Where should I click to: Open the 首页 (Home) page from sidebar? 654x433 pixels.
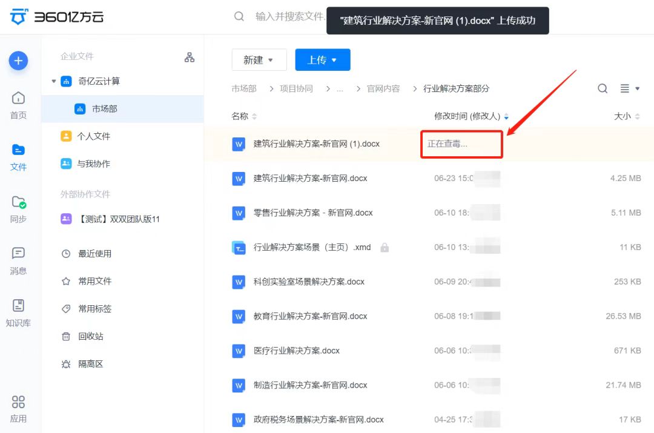coord(18,103)
